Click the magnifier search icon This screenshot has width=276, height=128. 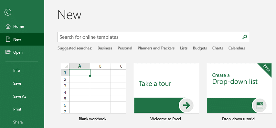coord(245,37)
